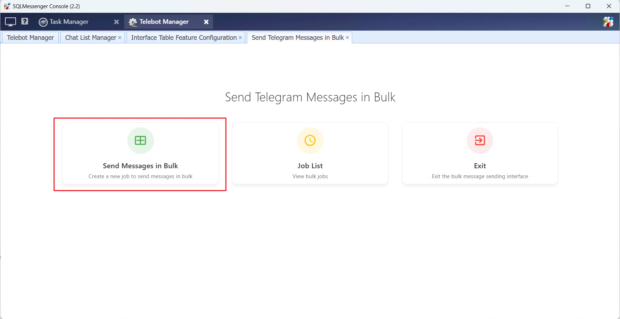The width and height of the screenshot is (620, 319).
Task: Click the green table icon for bulk sending
Action: click(x=141, y=140)
